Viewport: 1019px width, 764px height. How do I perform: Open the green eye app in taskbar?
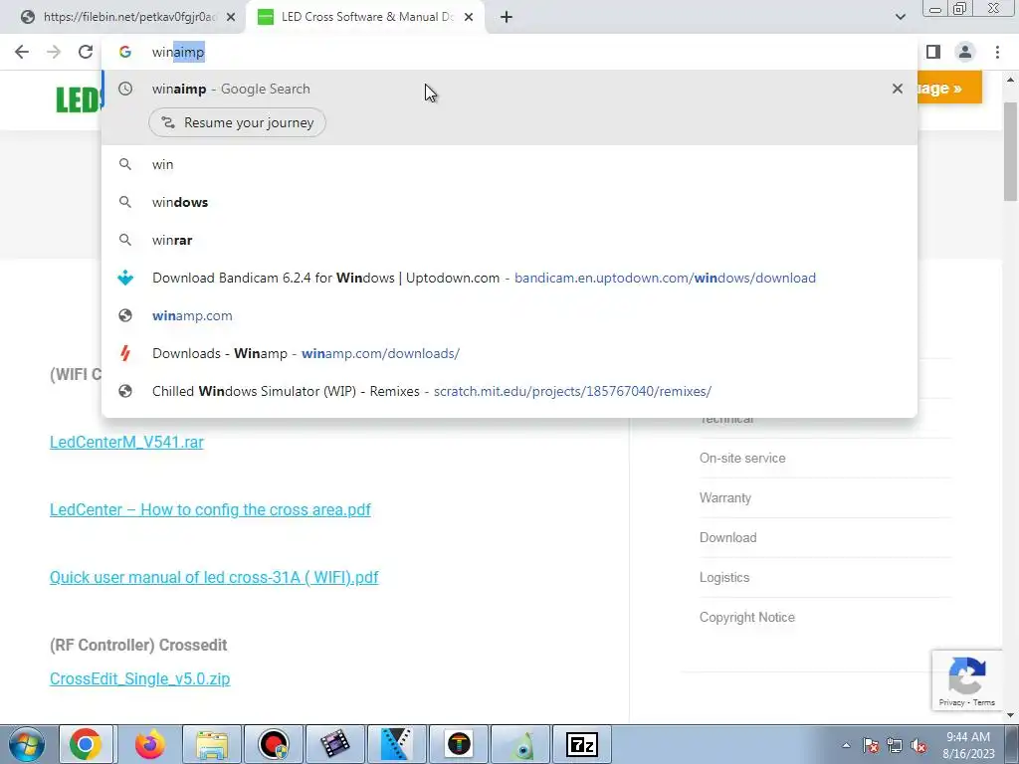[520, 744]
